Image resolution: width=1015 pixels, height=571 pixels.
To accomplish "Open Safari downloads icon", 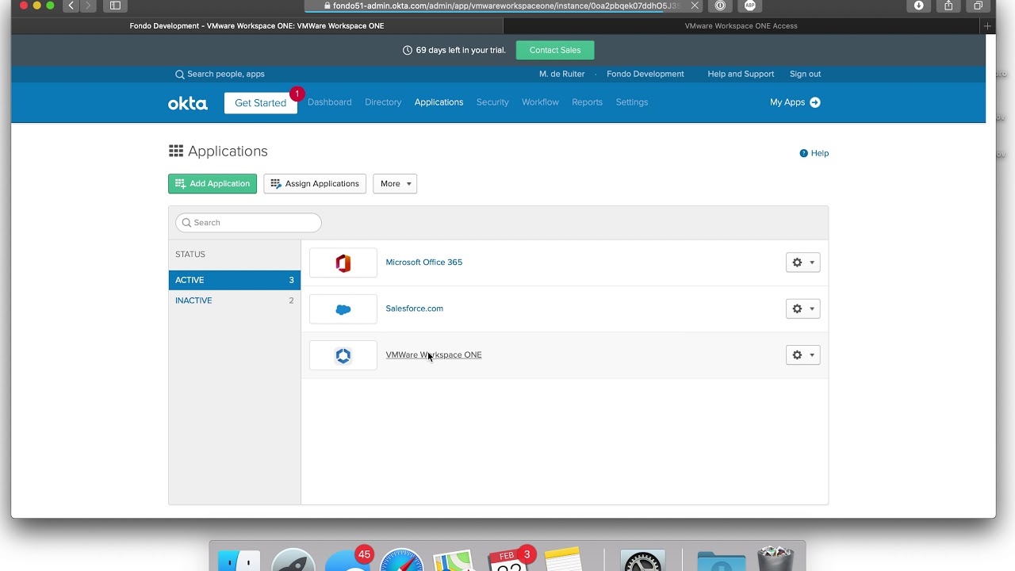I will click(919, 6).
